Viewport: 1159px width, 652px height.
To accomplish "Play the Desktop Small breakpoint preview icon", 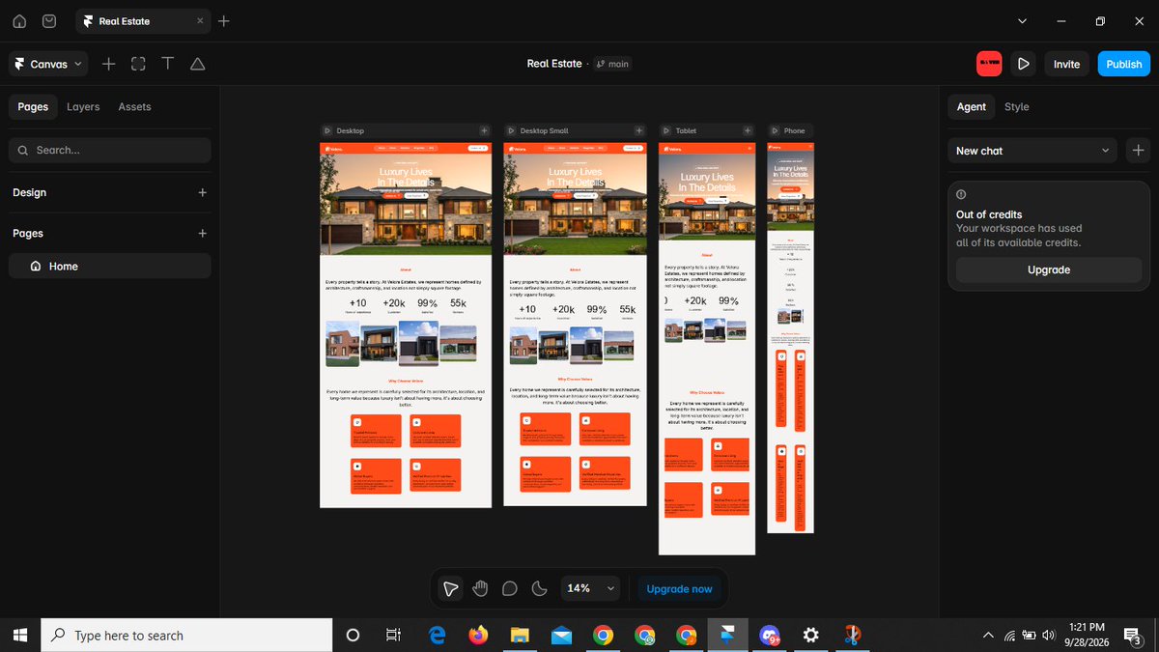I will pos(511,130).
